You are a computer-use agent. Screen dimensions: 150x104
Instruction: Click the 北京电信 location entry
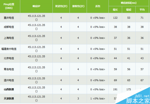(9, 58)
